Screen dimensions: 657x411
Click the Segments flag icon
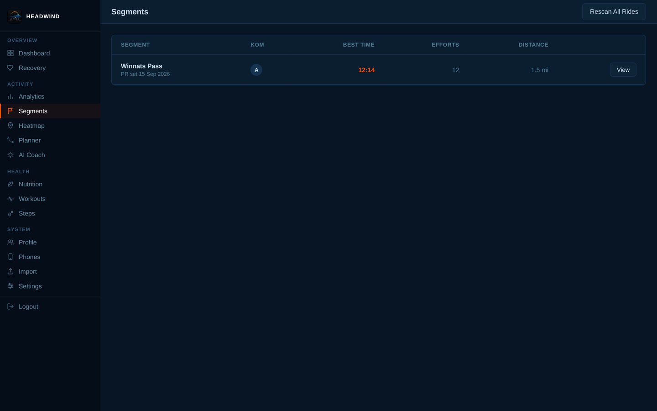(x=10, y=111)
